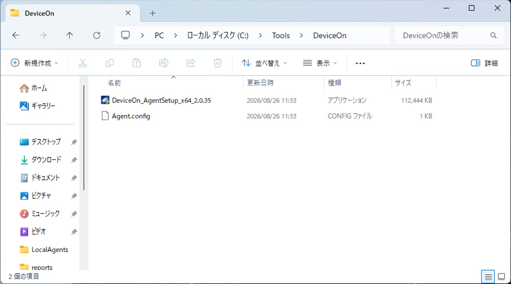Toggle the 詳細 details pane
The image size is (511, 284).
coord(484,63)
